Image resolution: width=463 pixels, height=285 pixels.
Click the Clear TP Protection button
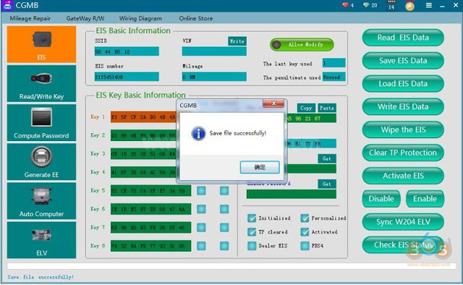tap(403, 153)
